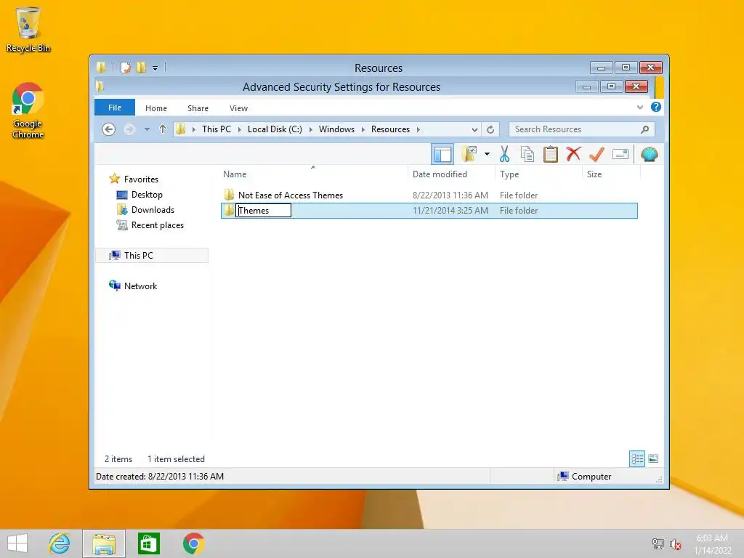Click Local Disk (C:) in the address path
This screenshot has height=558, width=744.
coord(275,129)
